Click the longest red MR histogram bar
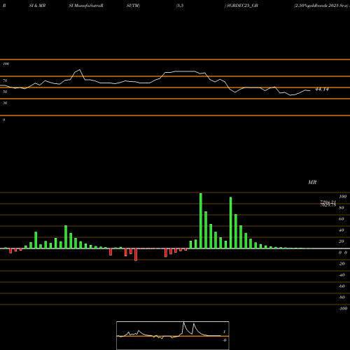The image size is (350, 350). 136,255
